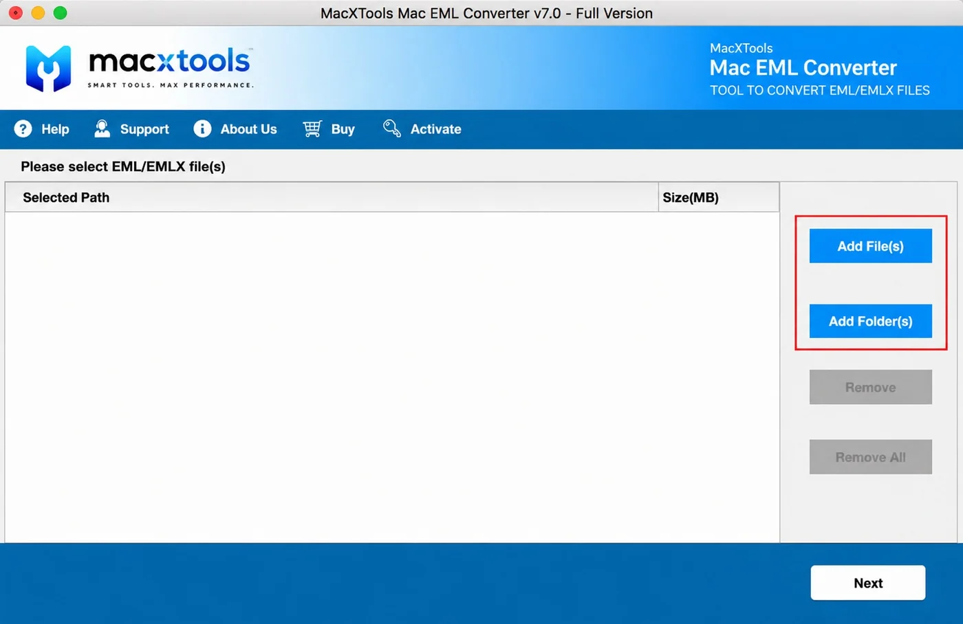Viewport: 963px width, 624px height.
Task: Click the Support person icon
Action: (102, 129)
